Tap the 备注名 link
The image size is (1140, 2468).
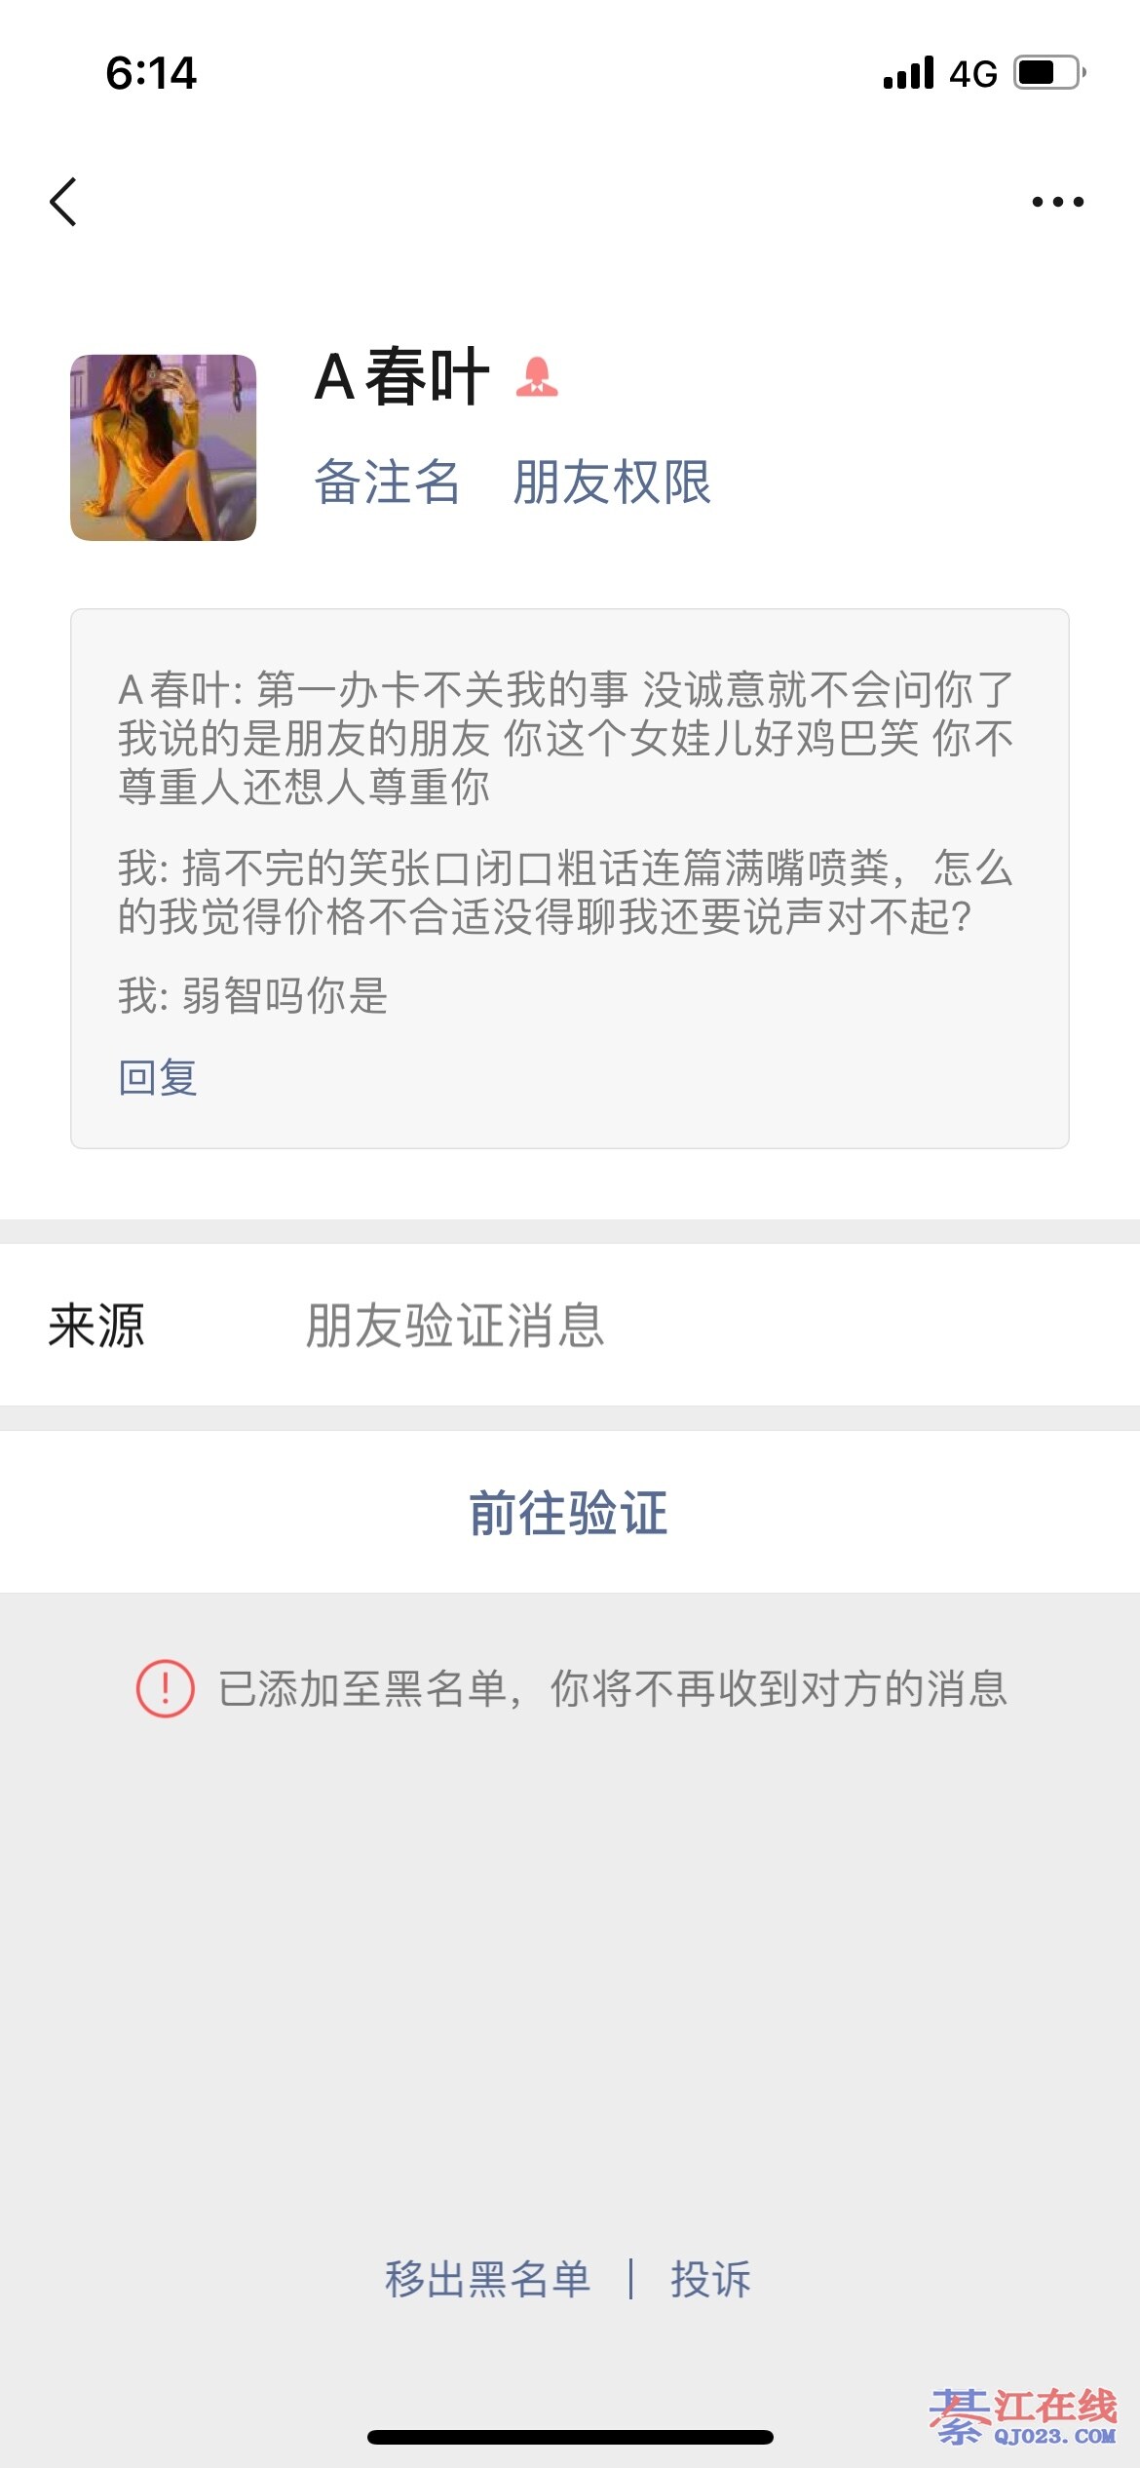tap(387, 482)
